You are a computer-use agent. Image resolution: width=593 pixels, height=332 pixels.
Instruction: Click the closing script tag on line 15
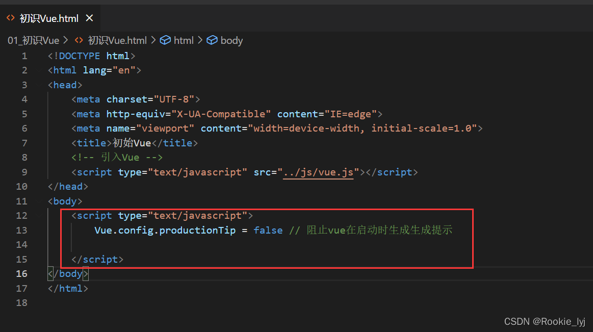[97, 260]
